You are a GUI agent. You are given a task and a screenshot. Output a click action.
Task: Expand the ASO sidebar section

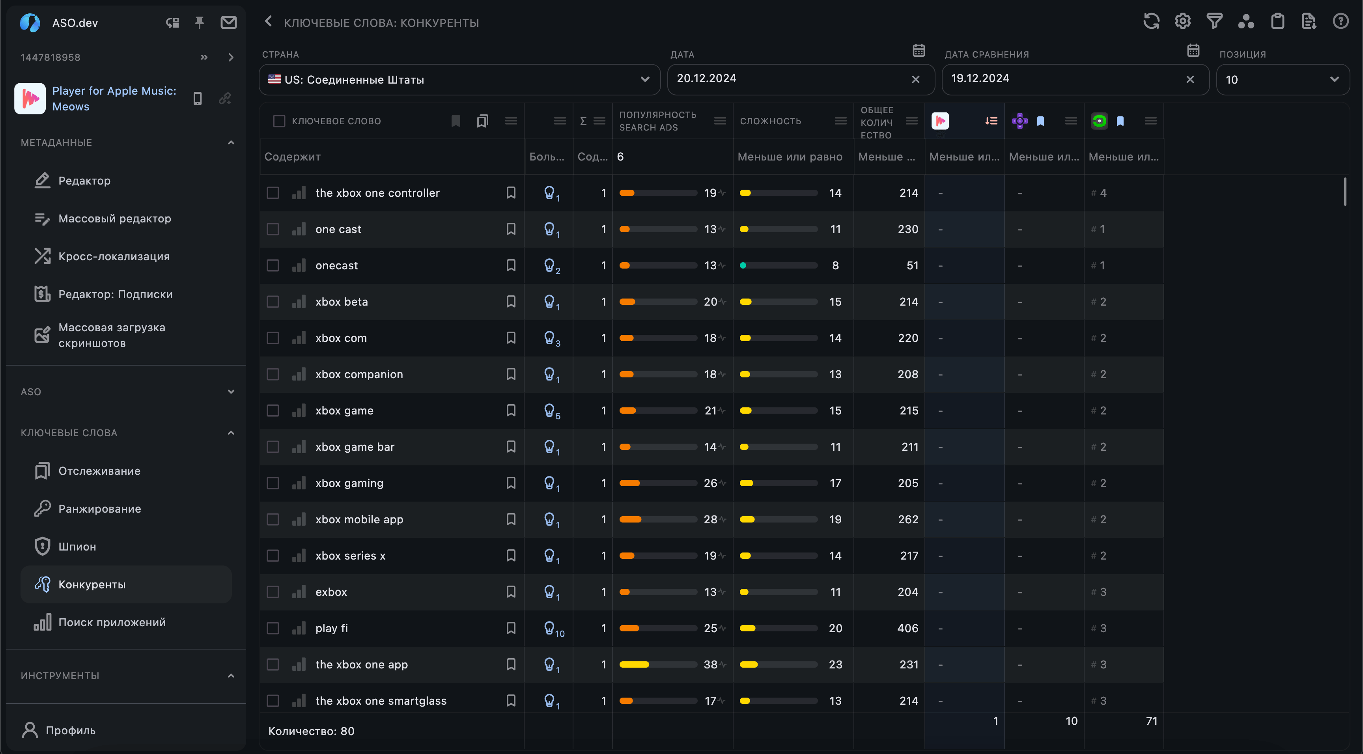231,392
